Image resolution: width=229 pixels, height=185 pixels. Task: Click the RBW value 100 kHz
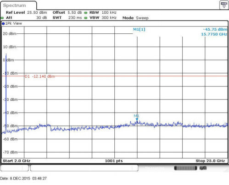[x=109, y=12]
